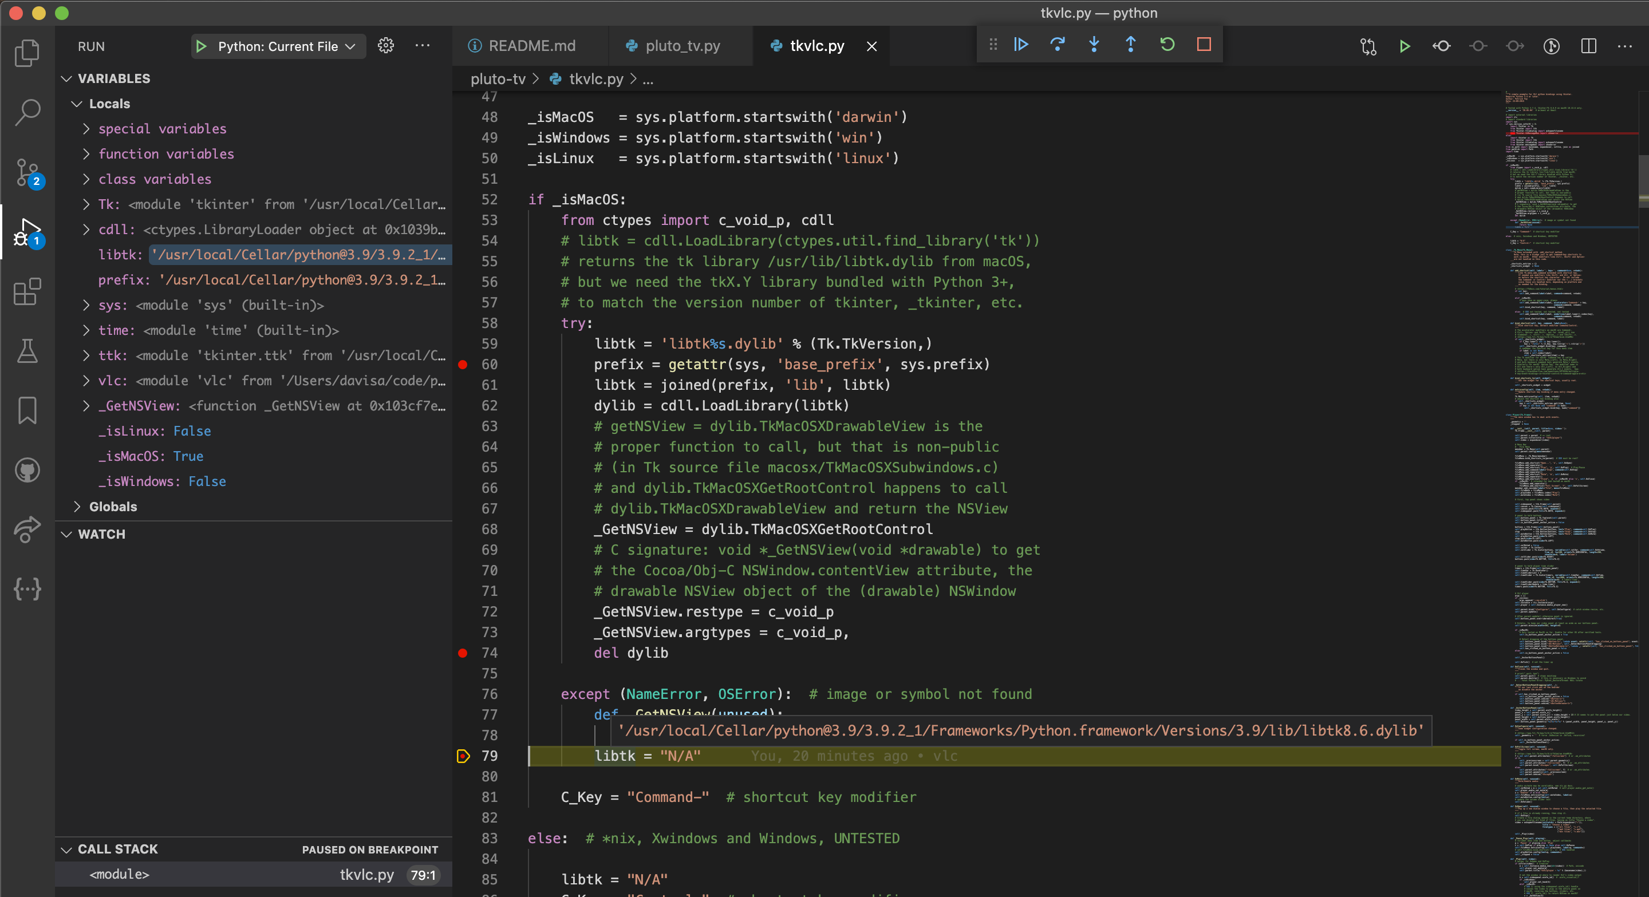Open the Extensions view in activity bar
Screen dimensions: 1649x897
click(27, 293)
